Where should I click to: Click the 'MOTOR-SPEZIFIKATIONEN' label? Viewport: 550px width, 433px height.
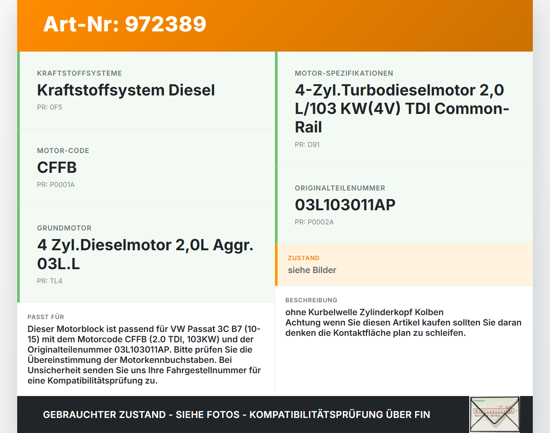344,73
